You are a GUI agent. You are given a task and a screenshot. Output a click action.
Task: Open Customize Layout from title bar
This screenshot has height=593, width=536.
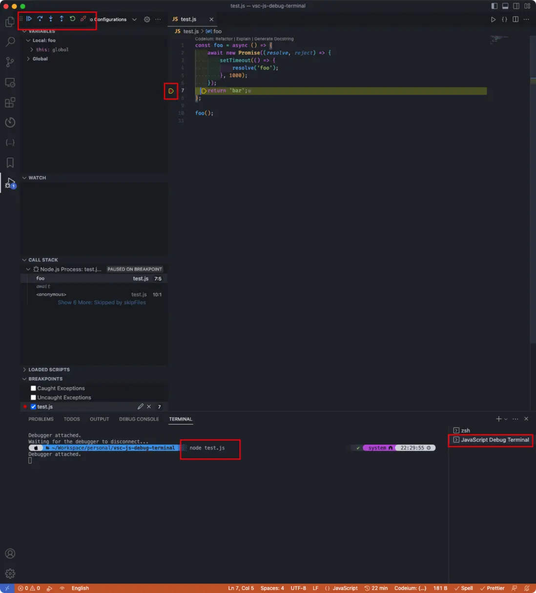pos(527,6)
